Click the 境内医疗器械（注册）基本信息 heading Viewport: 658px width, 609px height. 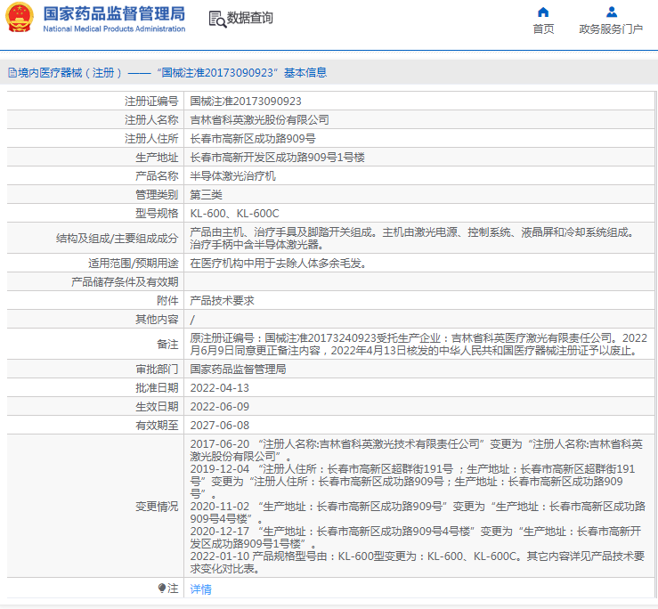pyautogui.click(x=172, y=73)
